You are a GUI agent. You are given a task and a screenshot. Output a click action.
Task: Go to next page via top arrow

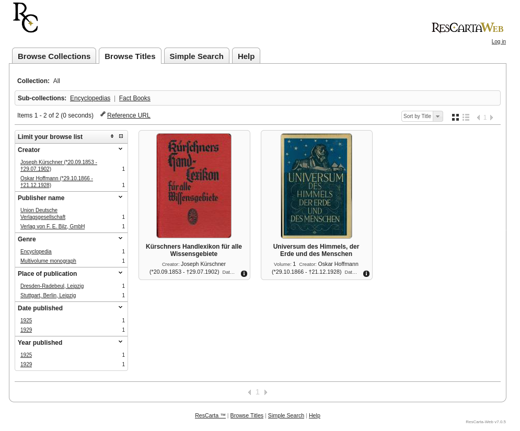point(491,118)
